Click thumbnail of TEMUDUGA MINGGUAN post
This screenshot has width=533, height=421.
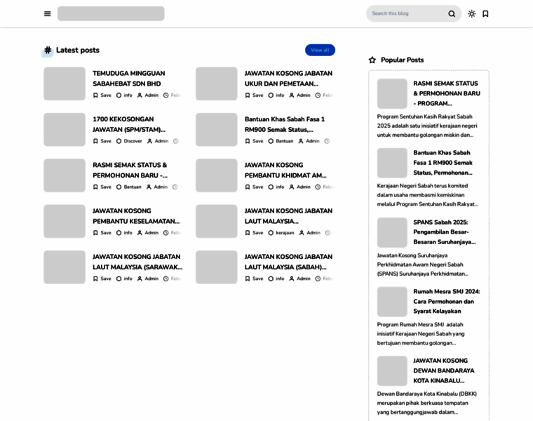tap(65, 83)
